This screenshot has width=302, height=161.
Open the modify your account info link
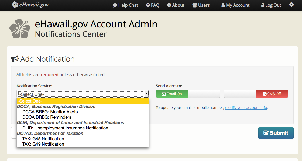(x=246, y=108)
